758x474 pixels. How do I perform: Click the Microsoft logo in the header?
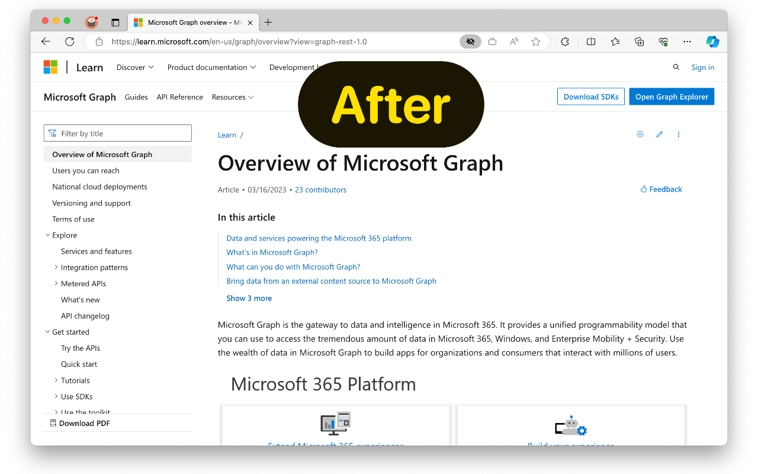click(x=51, y=67)
